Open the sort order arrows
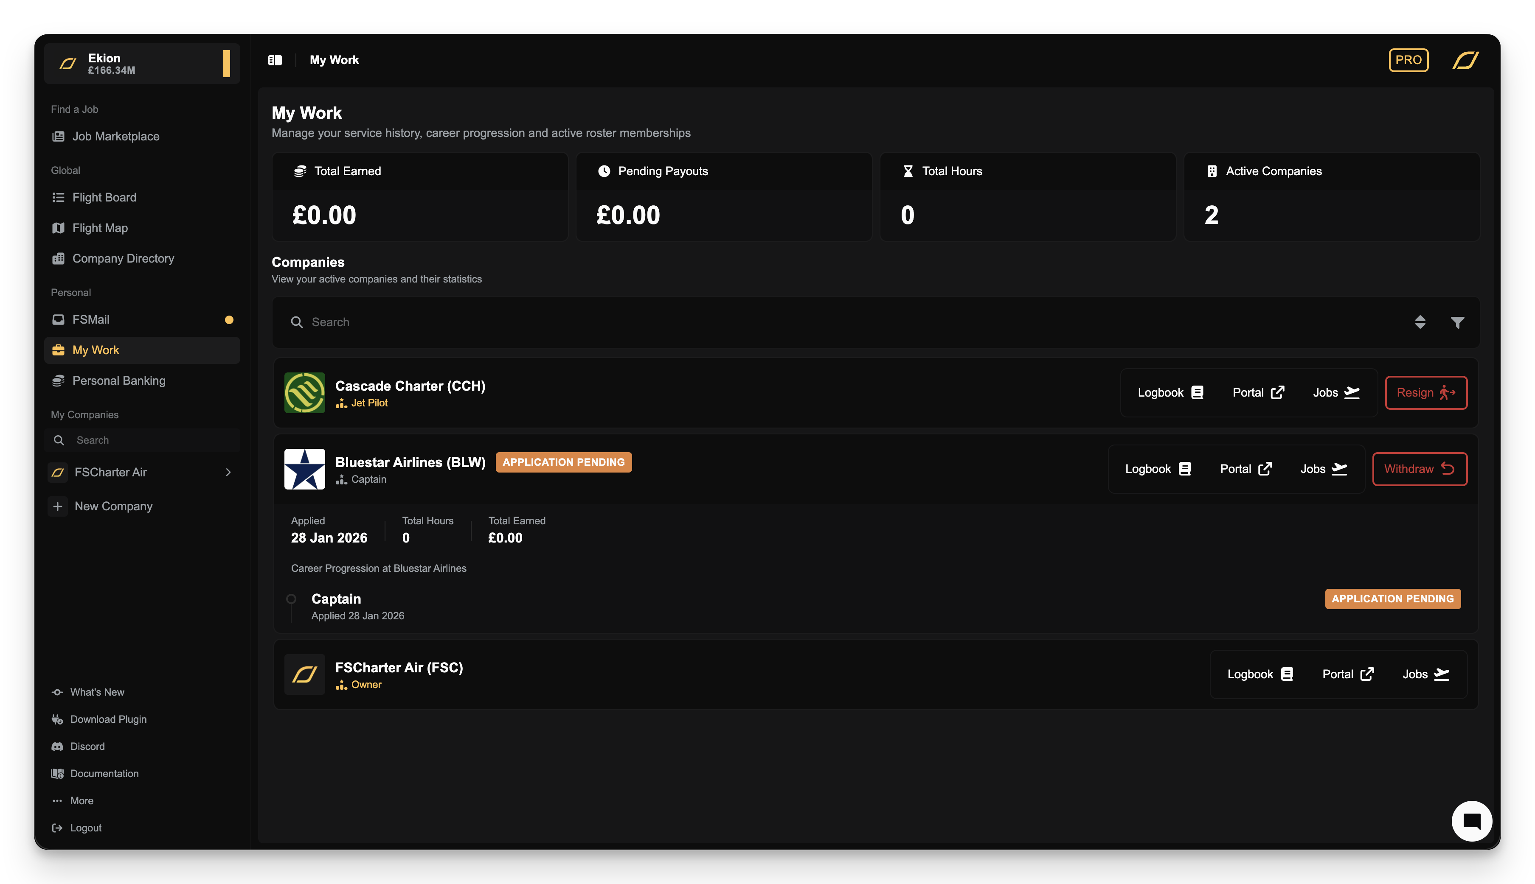1535x884 pixels. pyautogui.click(x=1420, y=322)
